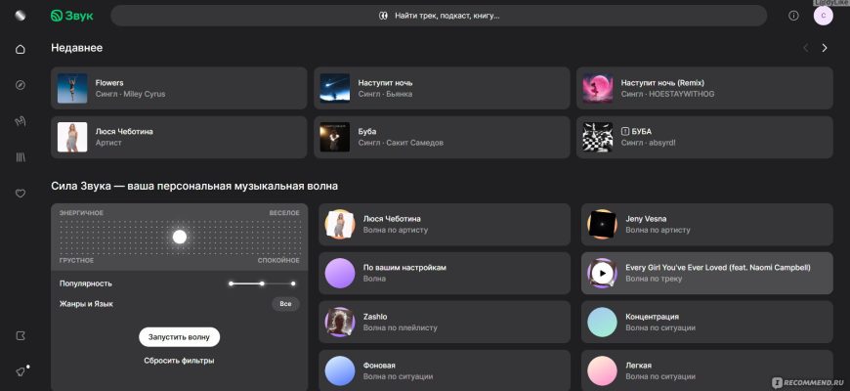Open the library shelves icon in sidebar

coord(21,156)
